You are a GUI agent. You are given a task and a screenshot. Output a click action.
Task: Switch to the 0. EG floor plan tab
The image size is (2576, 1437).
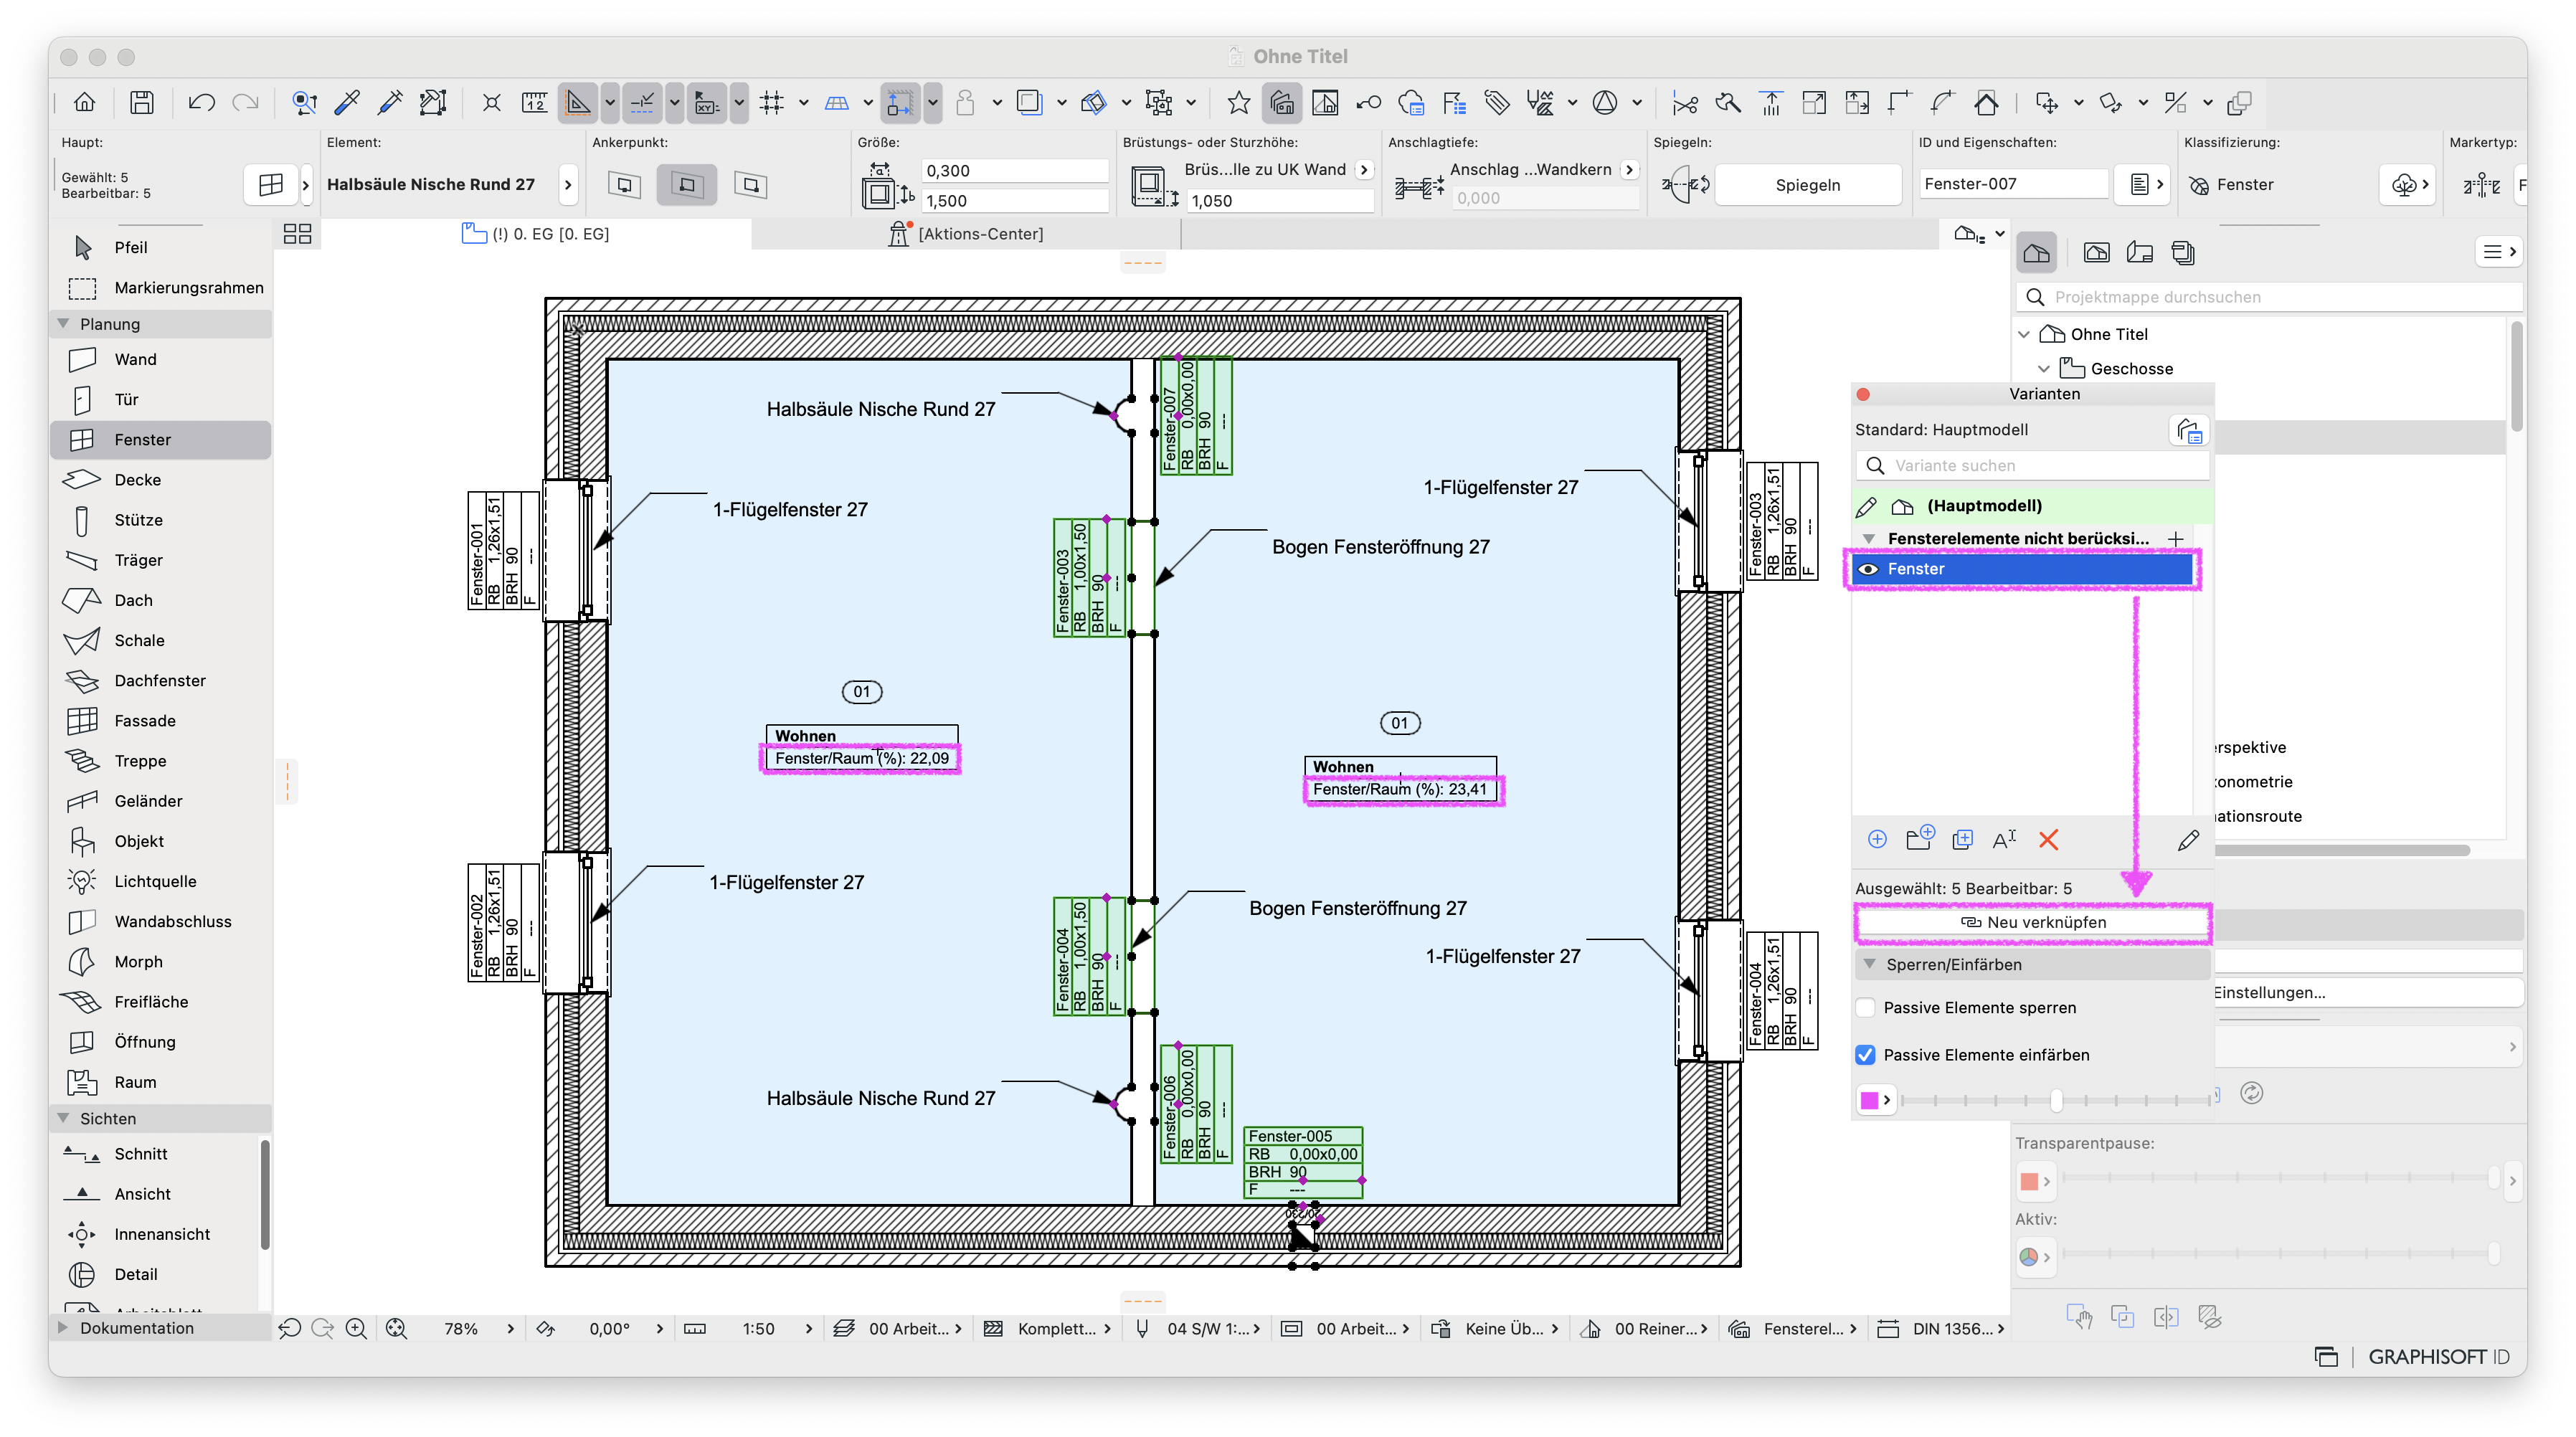(x=536, y=233)
